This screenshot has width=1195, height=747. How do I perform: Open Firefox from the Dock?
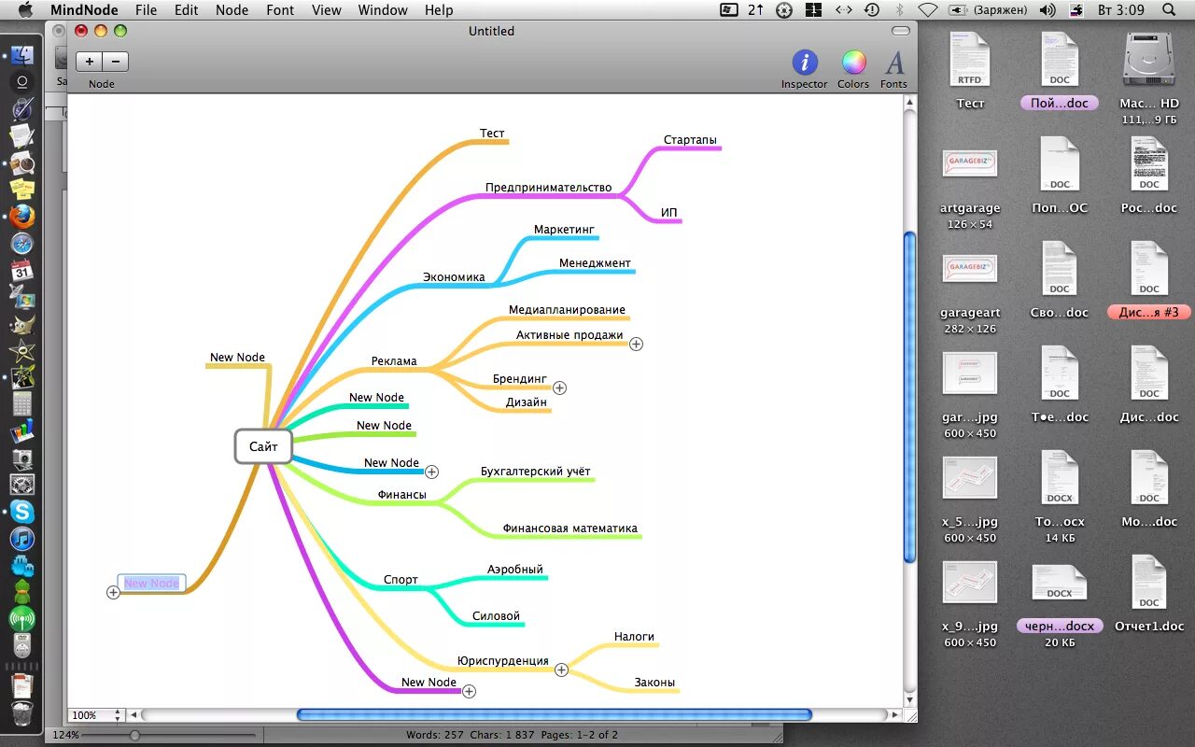(21, 216)
